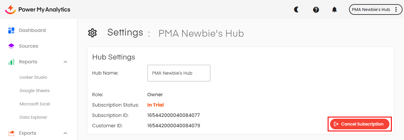
Task: Collapse the Exports section chevron
Action: [x=66, y=133]
